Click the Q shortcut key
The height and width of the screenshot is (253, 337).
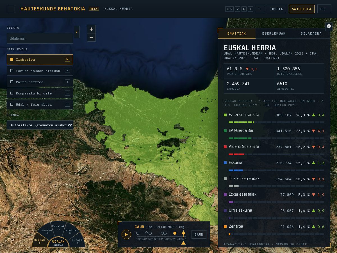(238, 9)
